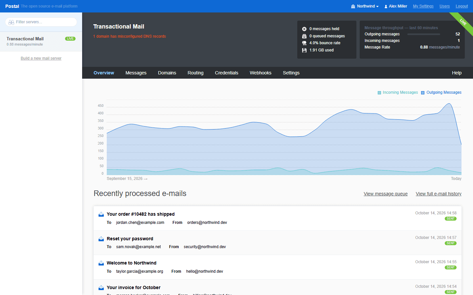
Task: Toggle the Outgoing Messages legend swatch
Action: coord(423,93)
